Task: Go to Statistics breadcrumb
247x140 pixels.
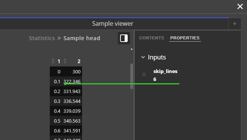Action: pyautogui.click(x=42, y=38)
